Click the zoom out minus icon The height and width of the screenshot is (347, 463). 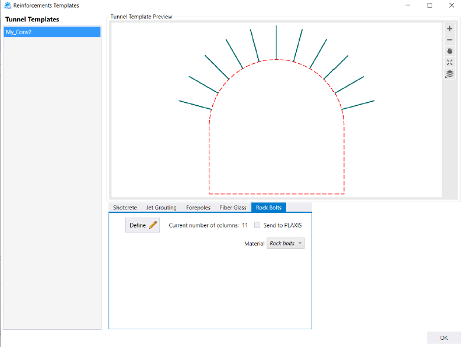click(449, 40)
